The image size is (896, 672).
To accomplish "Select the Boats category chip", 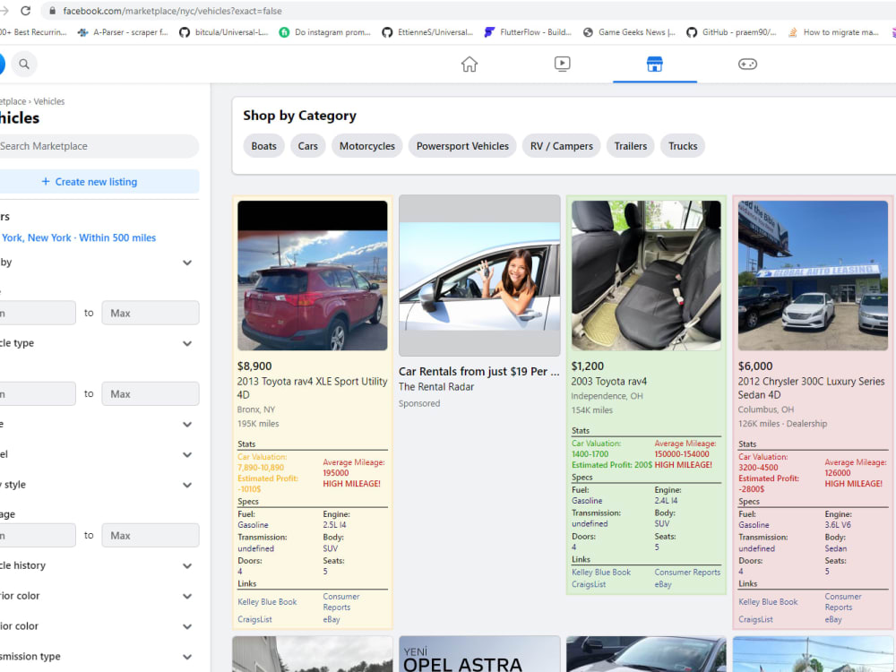I will click(264, 146).
